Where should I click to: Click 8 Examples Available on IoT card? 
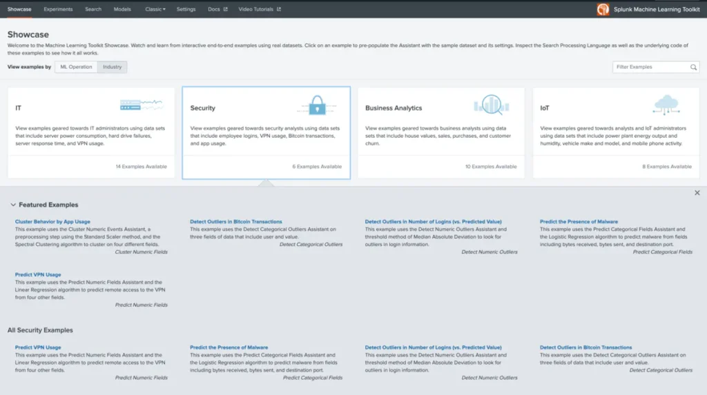[x=667, y=167]
